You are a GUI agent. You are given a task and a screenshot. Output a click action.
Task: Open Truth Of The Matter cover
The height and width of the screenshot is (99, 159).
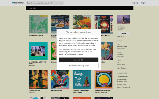tap(82, 79)
